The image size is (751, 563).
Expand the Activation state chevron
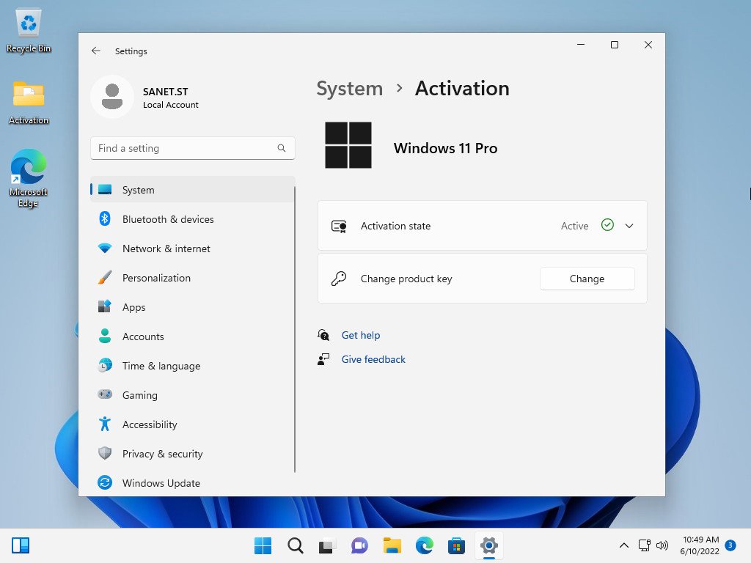coord(629,226)
